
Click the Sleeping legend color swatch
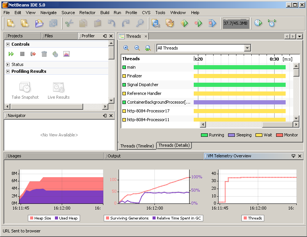(231, 135)
